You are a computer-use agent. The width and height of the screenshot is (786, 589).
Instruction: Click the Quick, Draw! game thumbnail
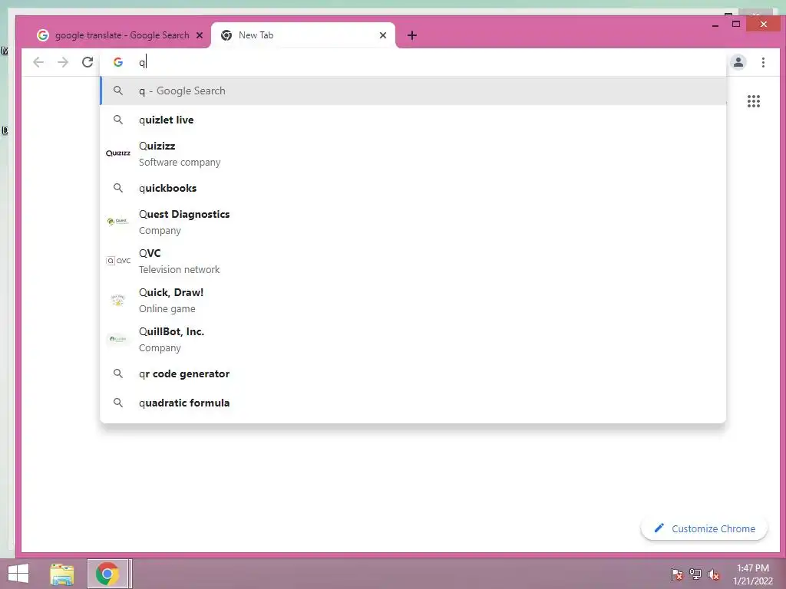[x=118, y=300]
